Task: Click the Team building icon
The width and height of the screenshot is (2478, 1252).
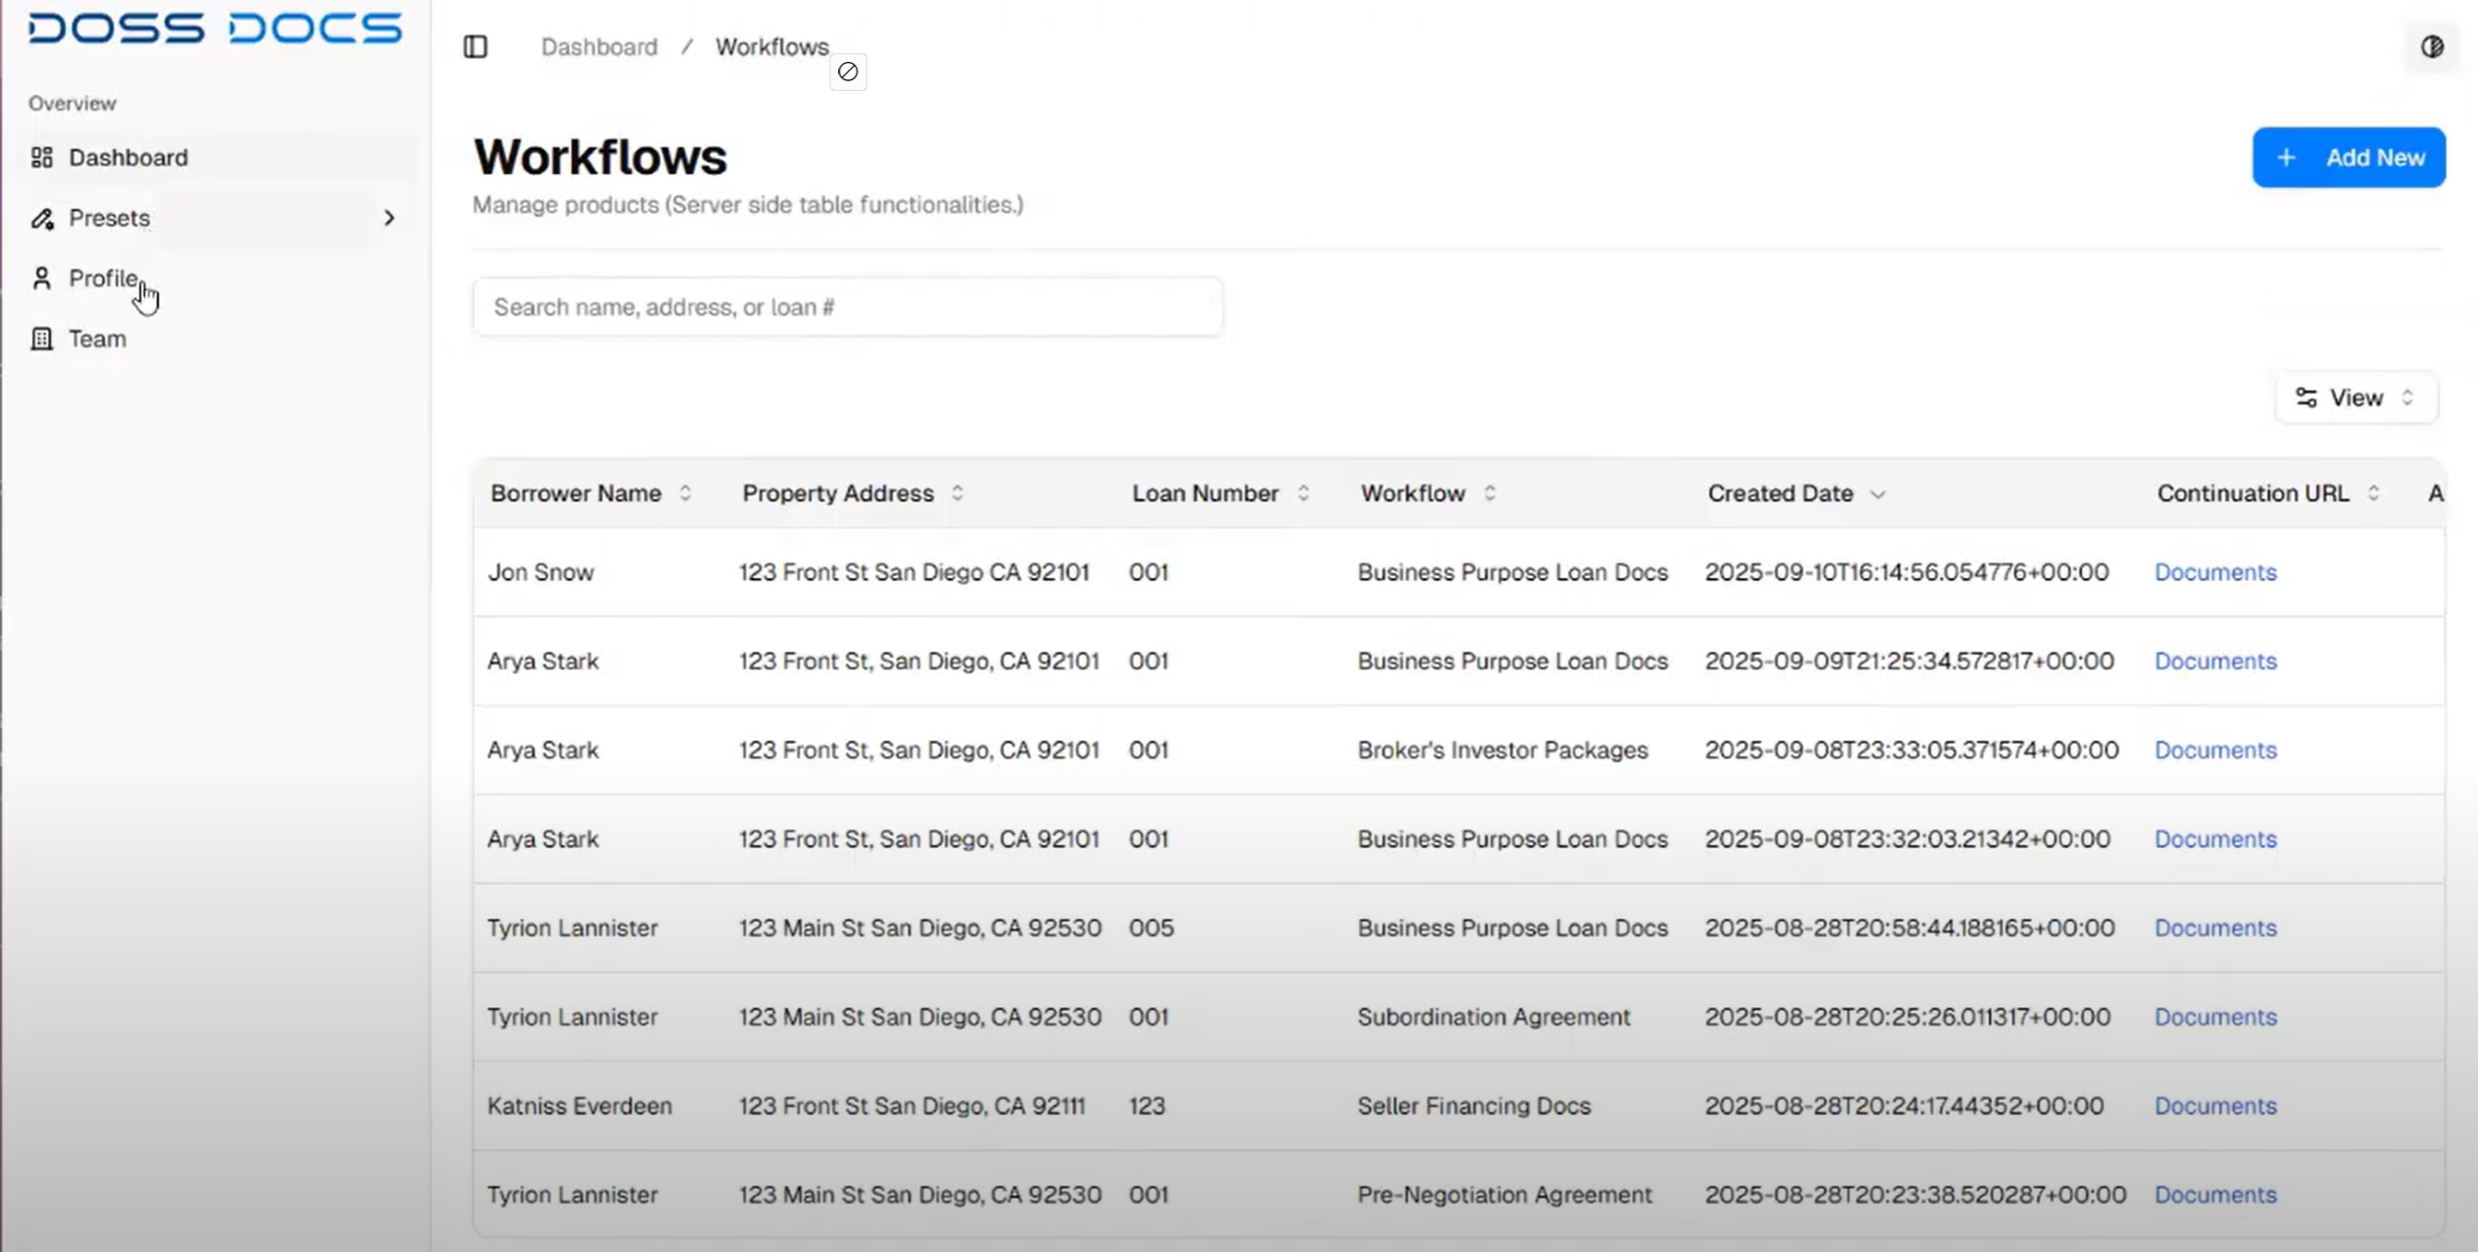Action: click(42, 339)
